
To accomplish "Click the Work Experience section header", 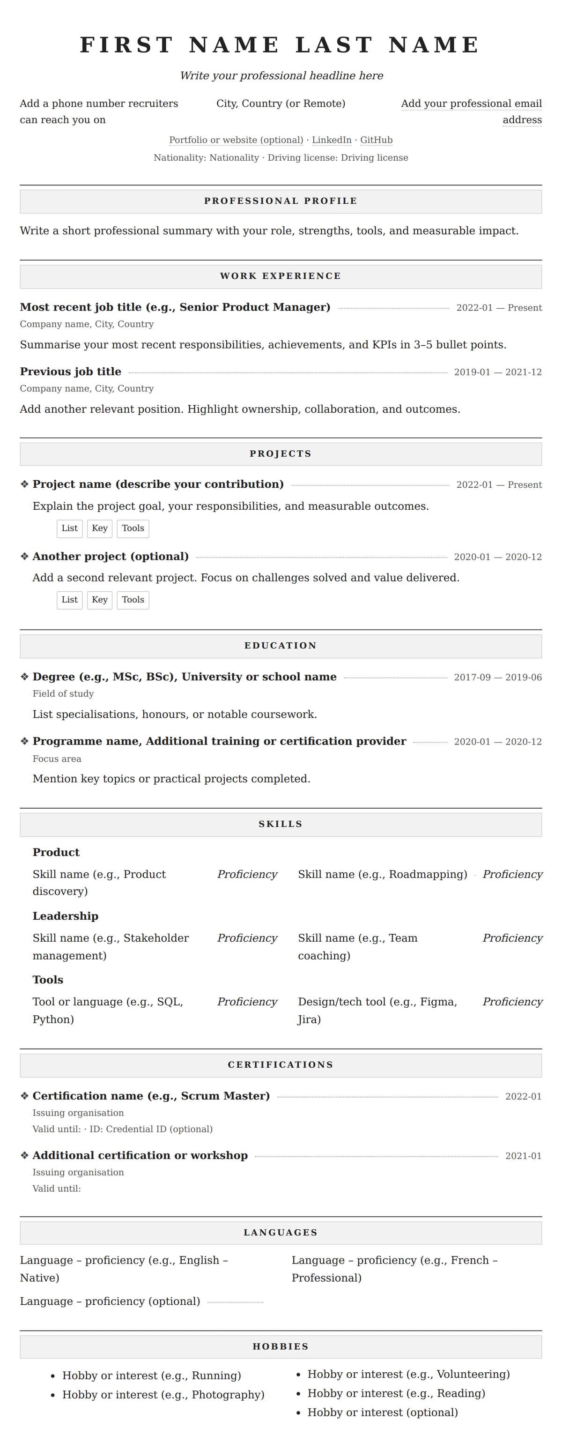I will (x=281, y=276).
